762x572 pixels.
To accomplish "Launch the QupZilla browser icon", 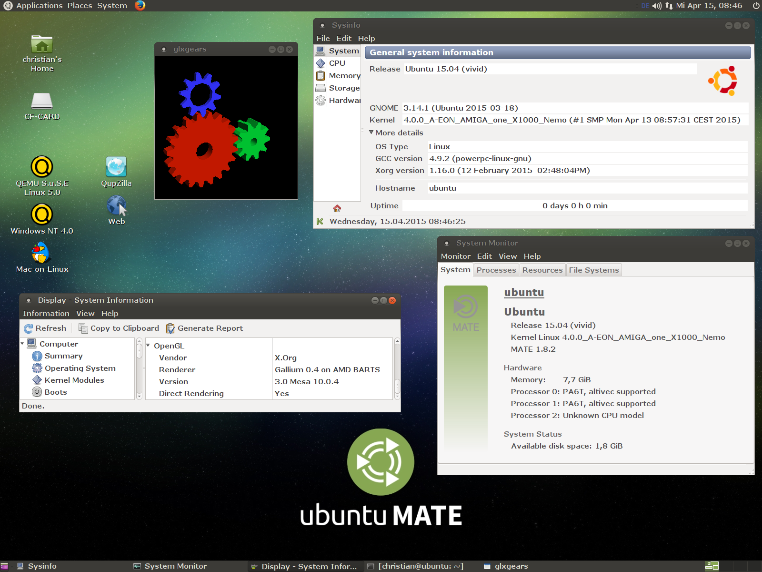I will coord(116,167).
